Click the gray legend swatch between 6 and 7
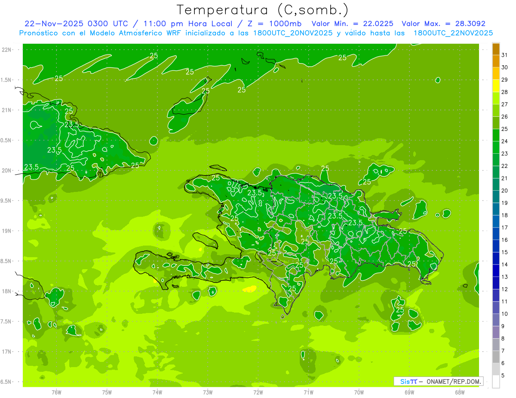The width and height of the screenshot is (516, 398). pos(496,357)
